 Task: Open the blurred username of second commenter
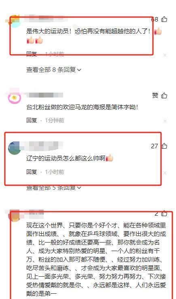(45, 95)
